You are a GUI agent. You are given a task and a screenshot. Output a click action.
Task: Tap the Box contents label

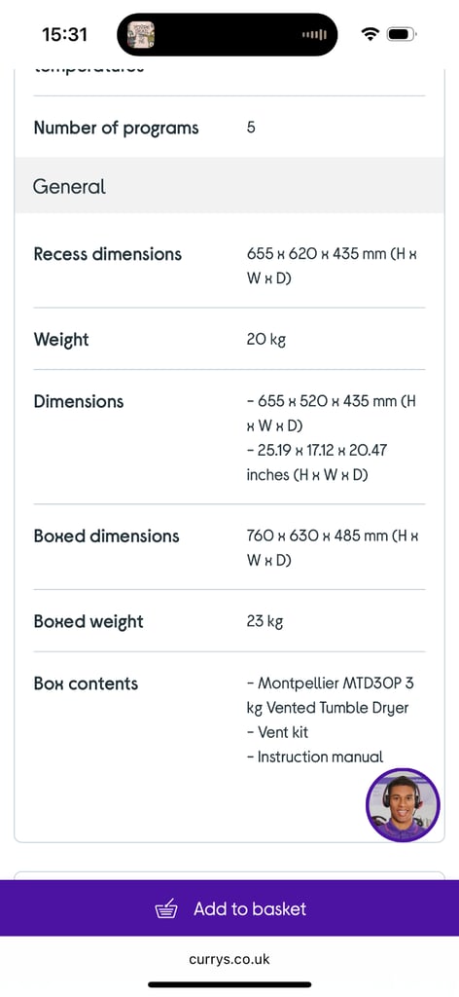86,683
